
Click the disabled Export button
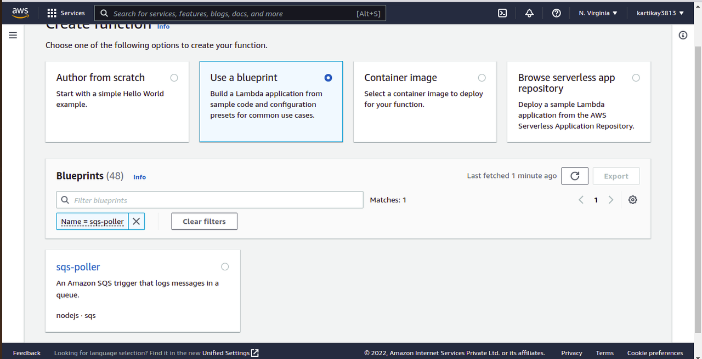[x=616, y=176]
